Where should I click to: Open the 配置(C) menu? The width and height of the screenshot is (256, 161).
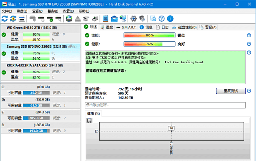[x=68, y=11]
